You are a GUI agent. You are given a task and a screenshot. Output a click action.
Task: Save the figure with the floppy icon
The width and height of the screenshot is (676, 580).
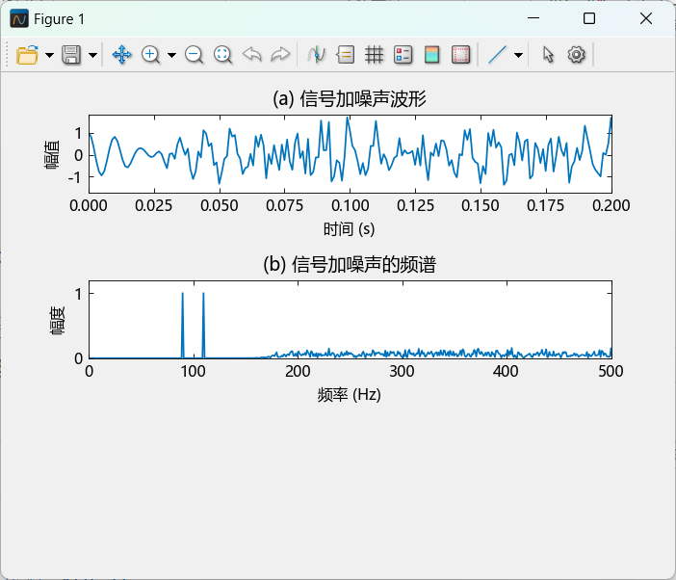71,55
